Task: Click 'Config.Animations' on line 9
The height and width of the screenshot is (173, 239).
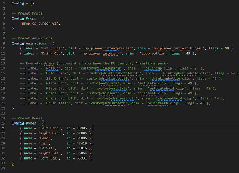Action: coord(29,43)
